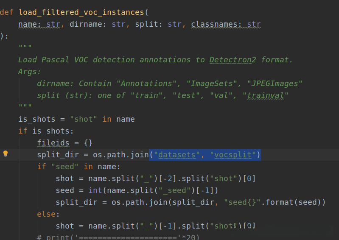Image resolution: width=339 pixels, height=240 pixels.
Task: Click the dirname parameter in the function signature
Action: [86, 24]
